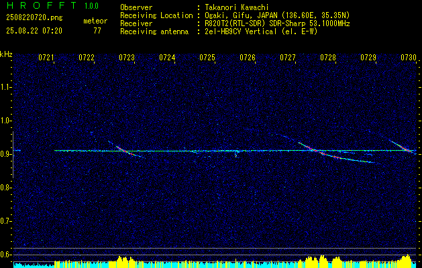Click the 0725 time axis marker

coord(207,58)
